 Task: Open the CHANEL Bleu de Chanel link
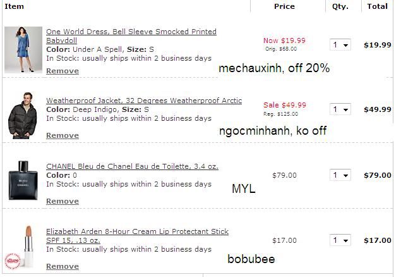coord(132,166)
